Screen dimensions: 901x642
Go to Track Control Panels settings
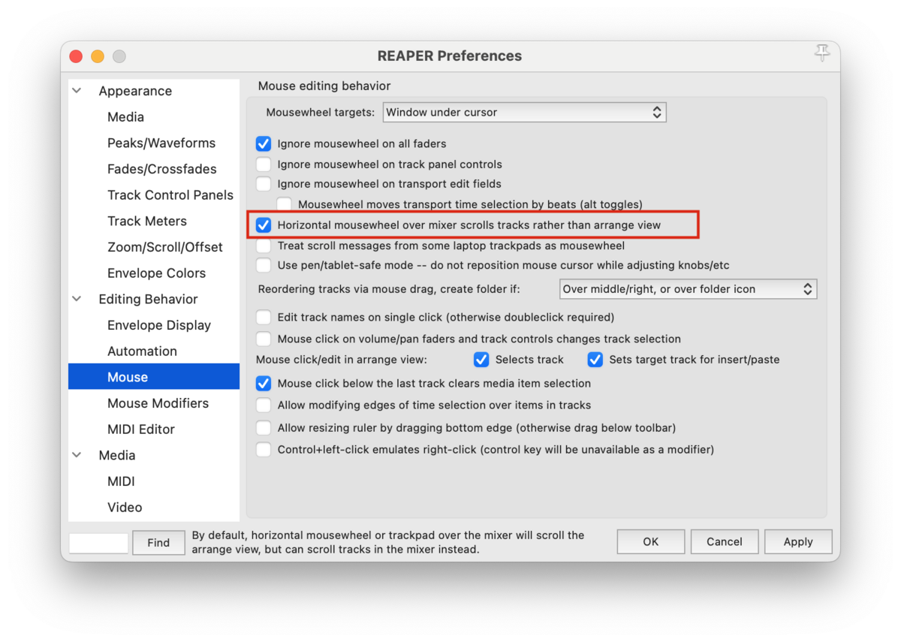click(170, 195)
